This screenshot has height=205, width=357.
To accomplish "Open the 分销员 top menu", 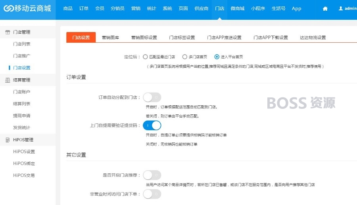I will click(x=117, y=8).
